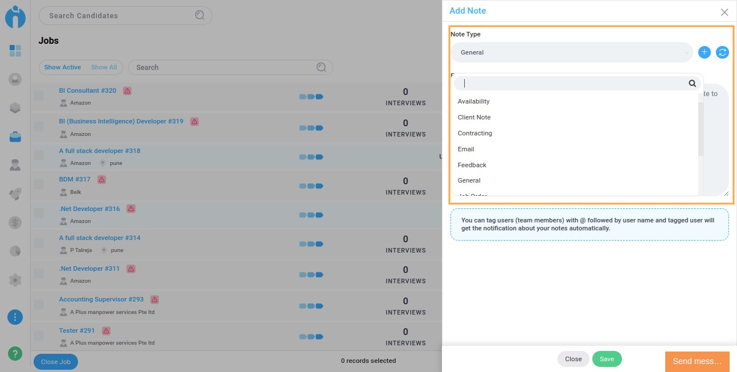Select the checkbox for BDM #317 row
Screen dimensions: 737x372
(39, 184)
